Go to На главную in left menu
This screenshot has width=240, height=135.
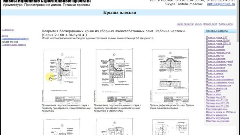(7, 30)
